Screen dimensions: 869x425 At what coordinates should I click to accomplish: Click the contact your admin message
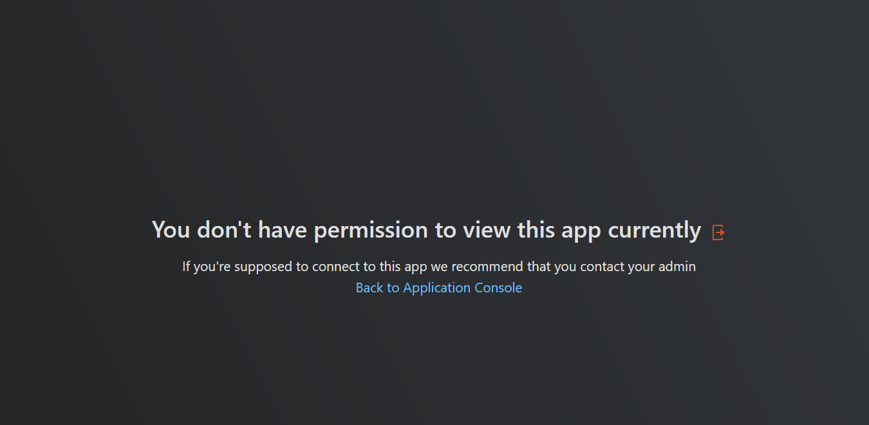[439, 267]
